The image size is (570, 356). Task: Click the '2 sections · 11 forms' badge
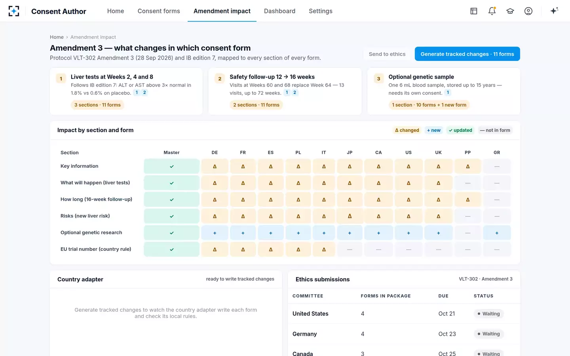[256, 105]
